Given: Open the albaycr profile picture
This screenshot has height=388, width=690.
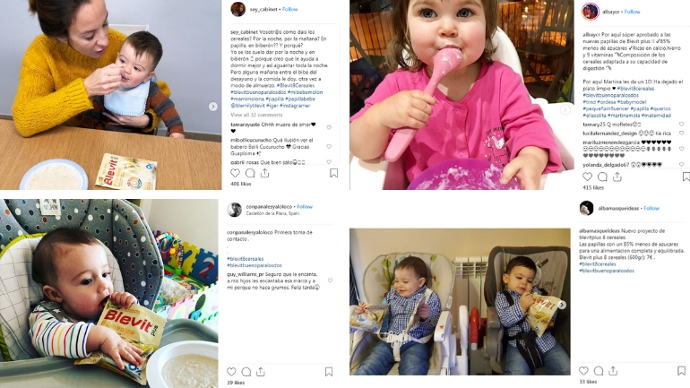Looking at the screenshot, I should [591, 12].
